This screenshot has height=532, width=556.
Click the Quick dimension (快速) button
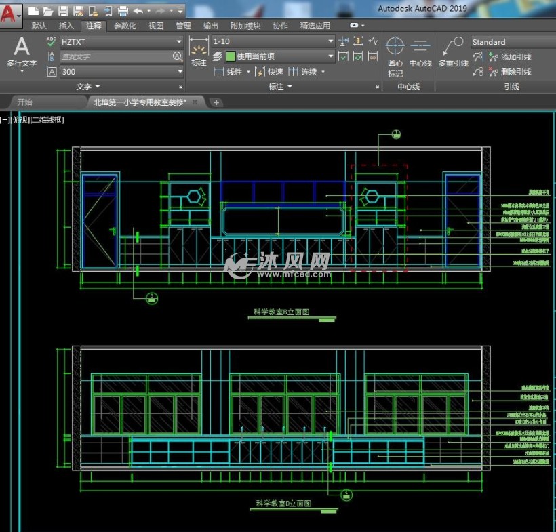[x=269, y=72]
